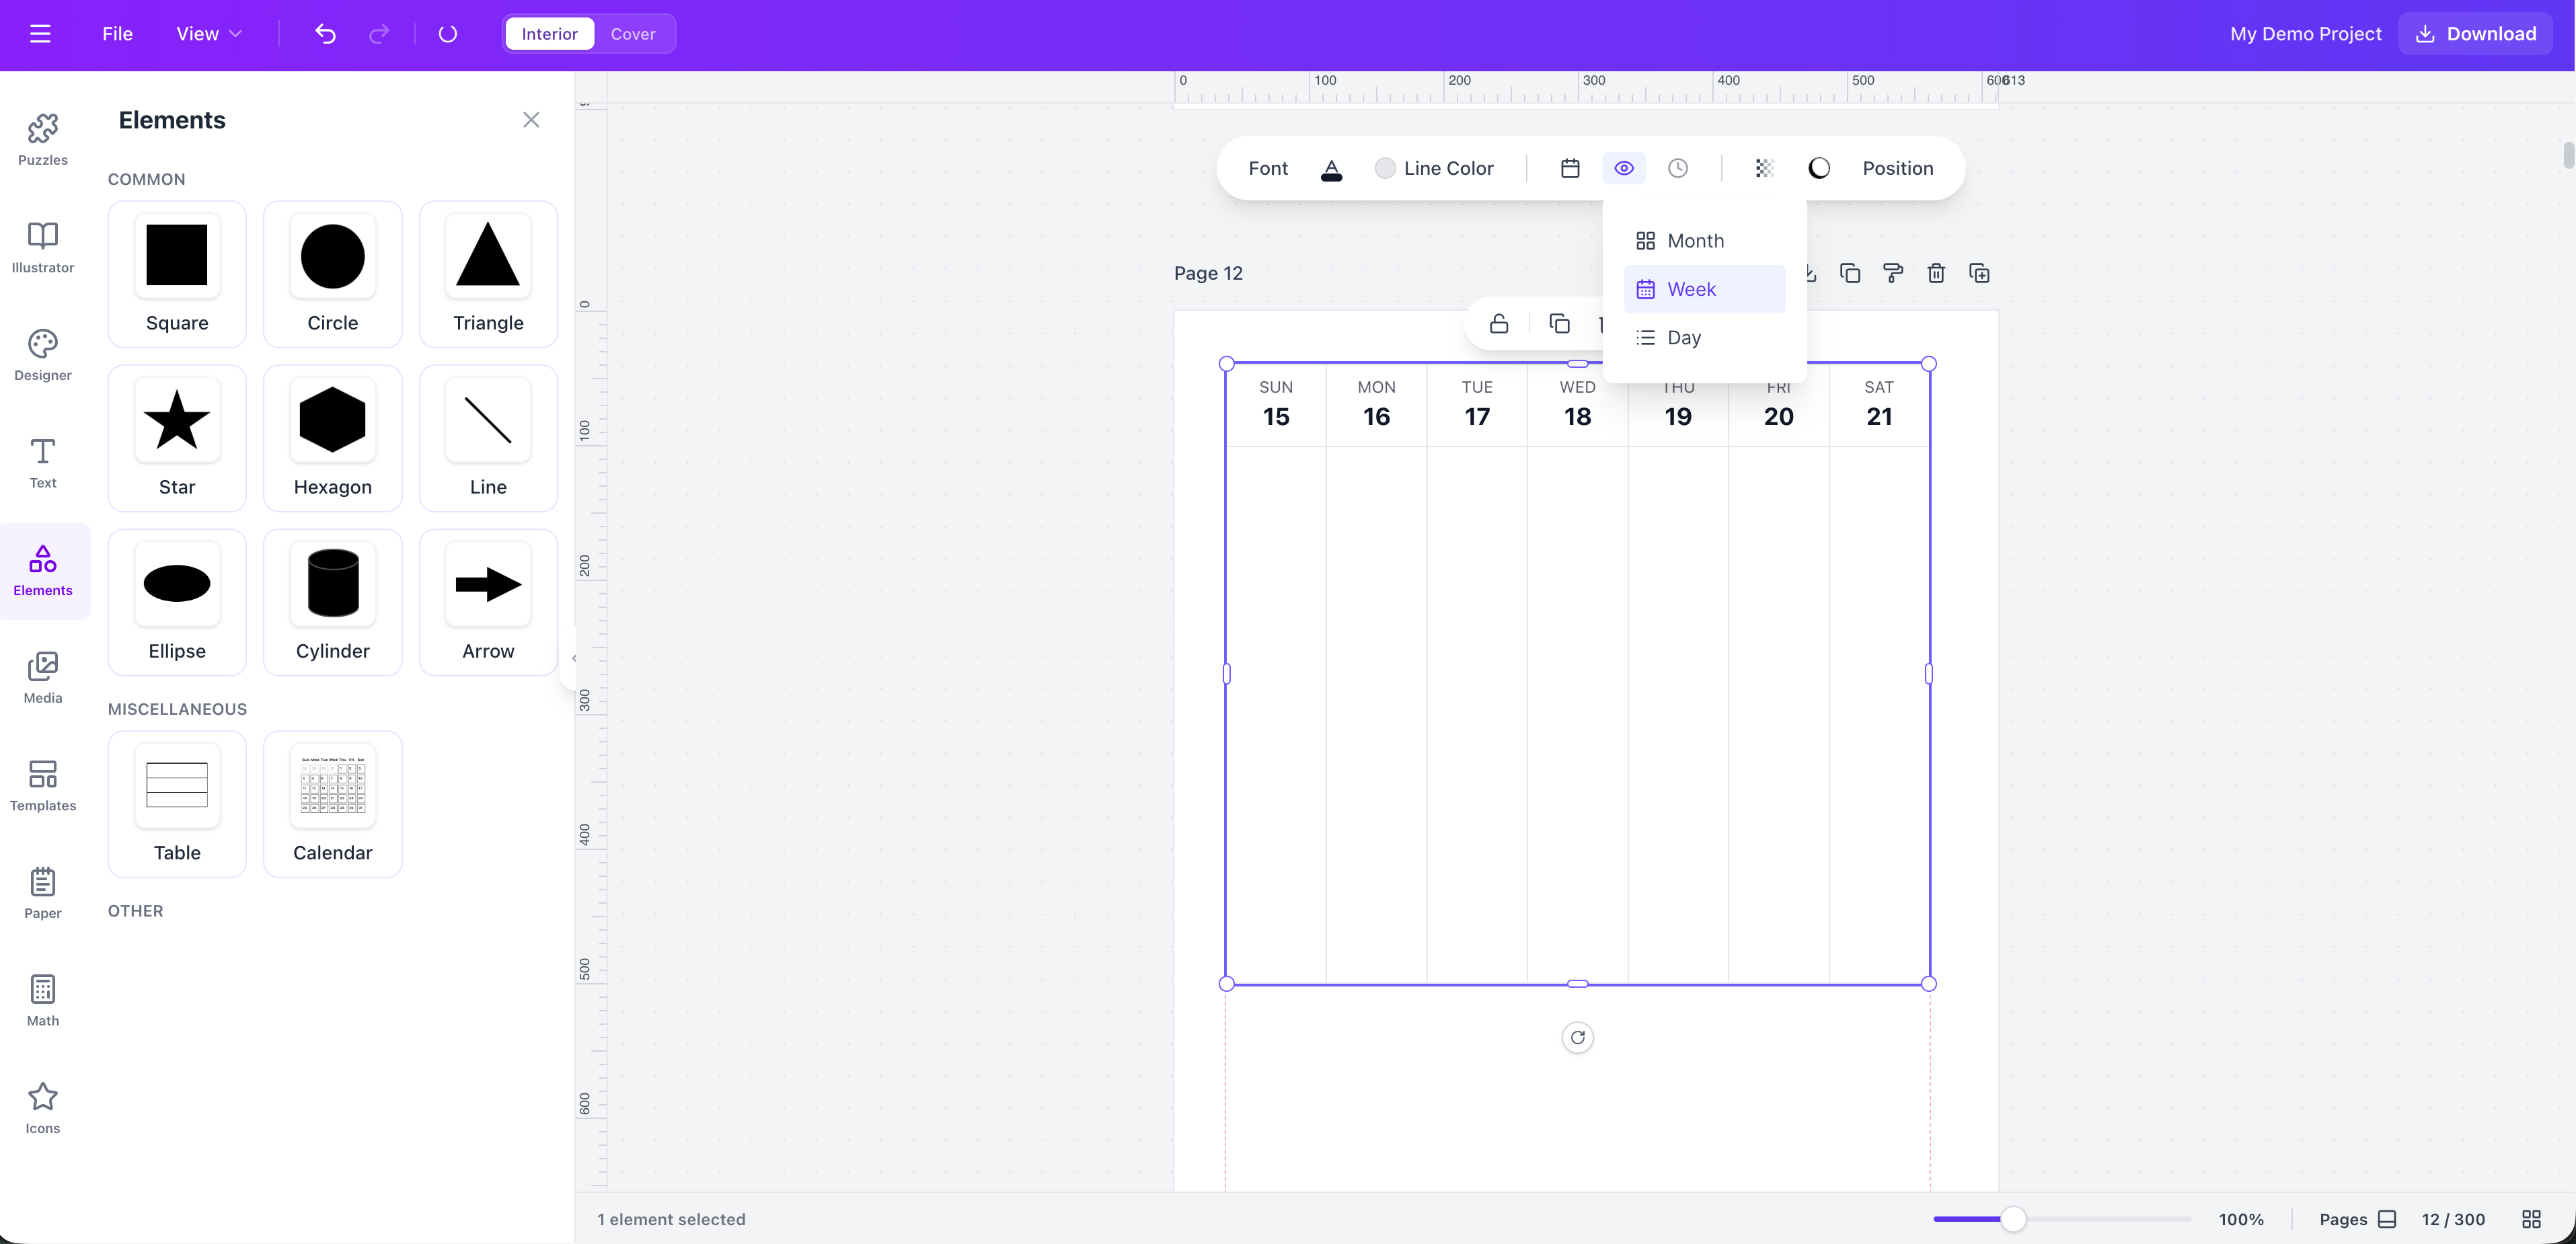The width and height of the screenshot is (2576, 1244).
Task: Adjust the zoom slider at the bottom
Action: [2013, 1219]
